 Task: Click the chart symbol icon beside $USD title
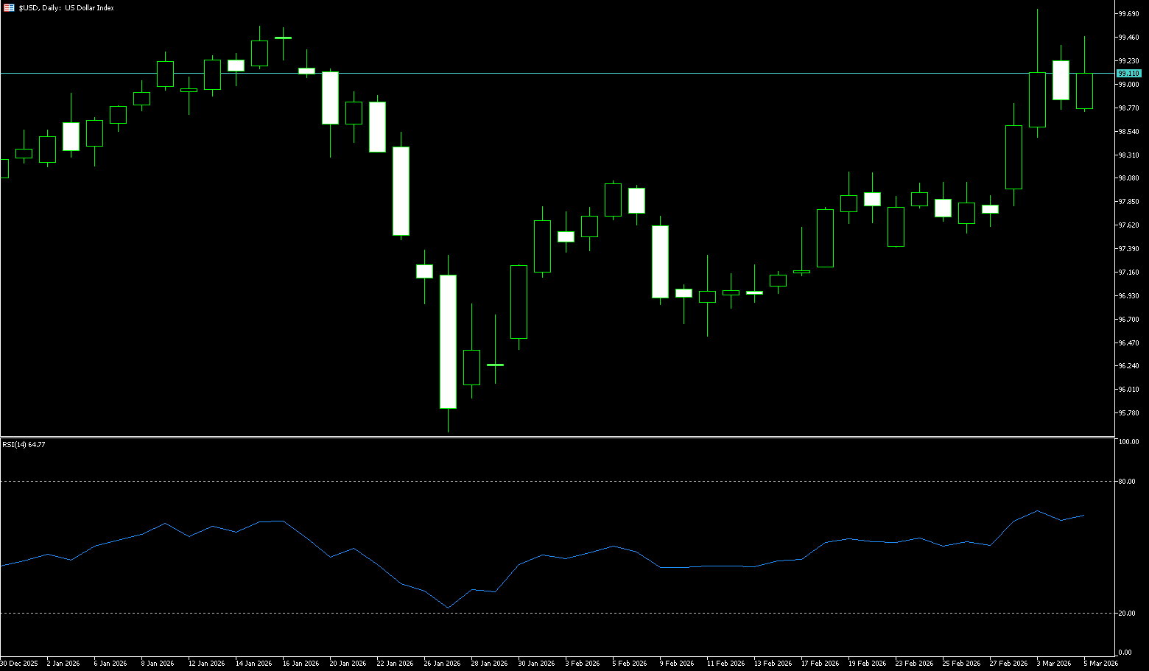tap(9, 7)
